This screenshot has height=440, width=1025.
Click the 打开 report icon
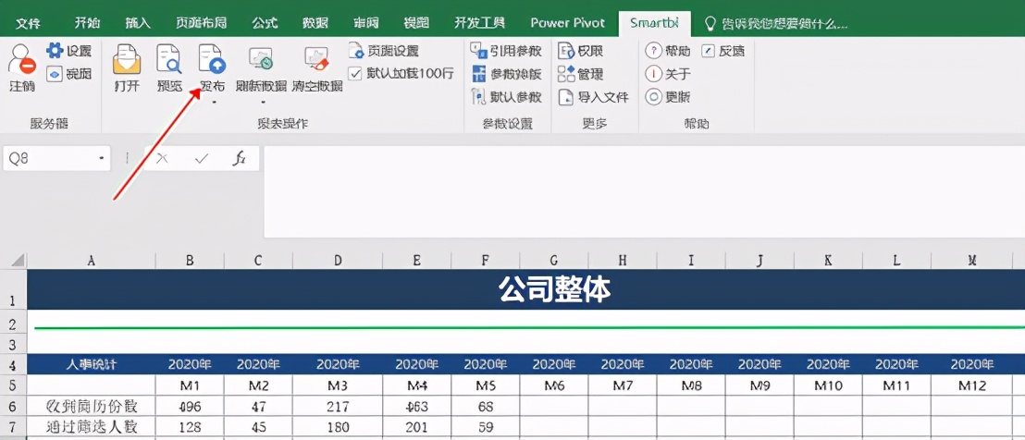[127, 59]
